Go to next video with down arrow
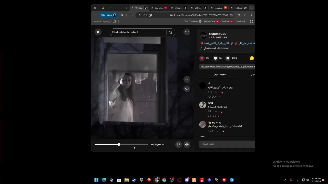328x184 pixels. [187, 89]
